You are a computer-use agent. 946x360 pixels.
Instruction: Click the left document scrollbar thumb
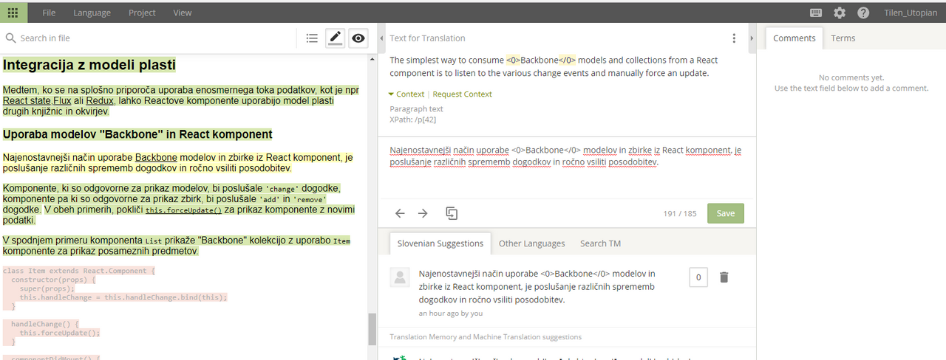(x=372, y=329)
